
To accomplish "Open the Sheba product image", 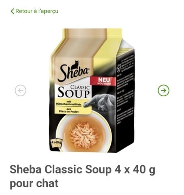I will tap(92, 91).
